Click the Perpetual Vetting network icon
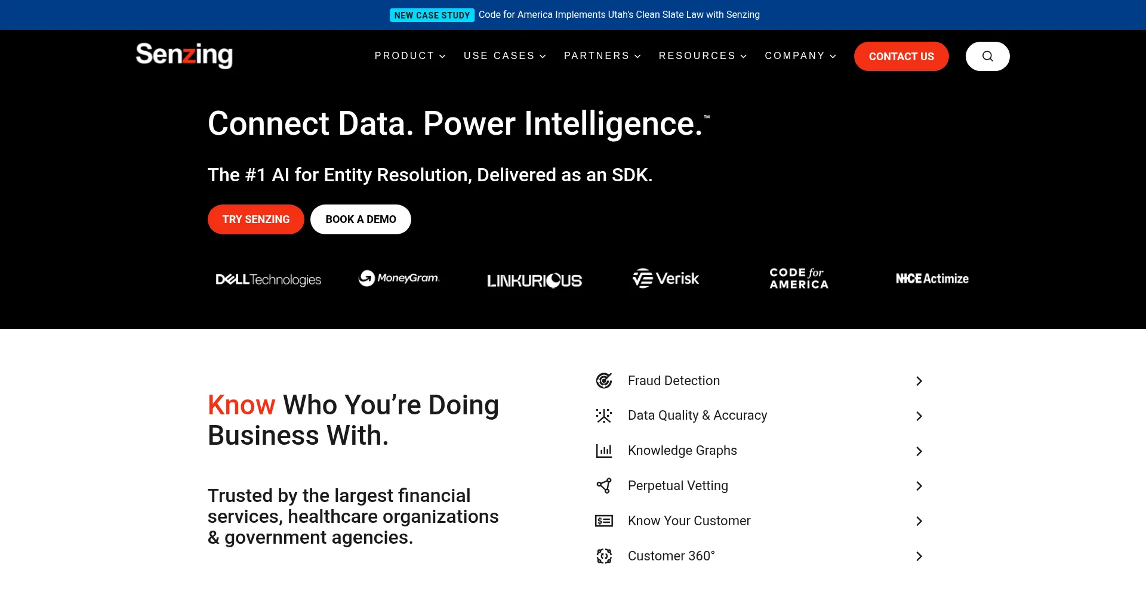Screen dimensions: 1146x592 [604, 486]
